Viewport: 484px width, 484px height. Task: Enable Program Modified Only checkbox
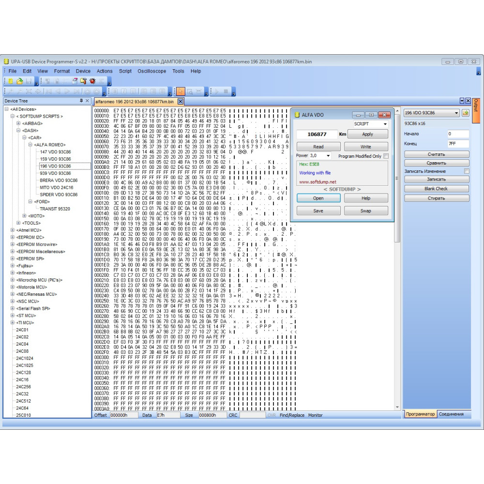coord(386,156)
